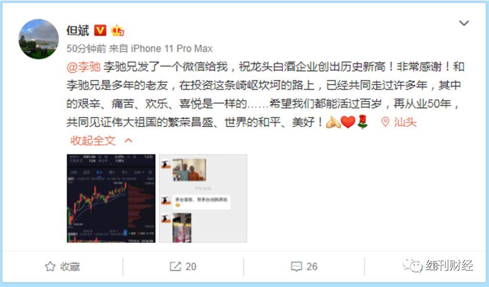Click the 50分钟前 timestamp
Image resolution: width=489 pixels, height=287 pixels.
click(x=86, y=49)
